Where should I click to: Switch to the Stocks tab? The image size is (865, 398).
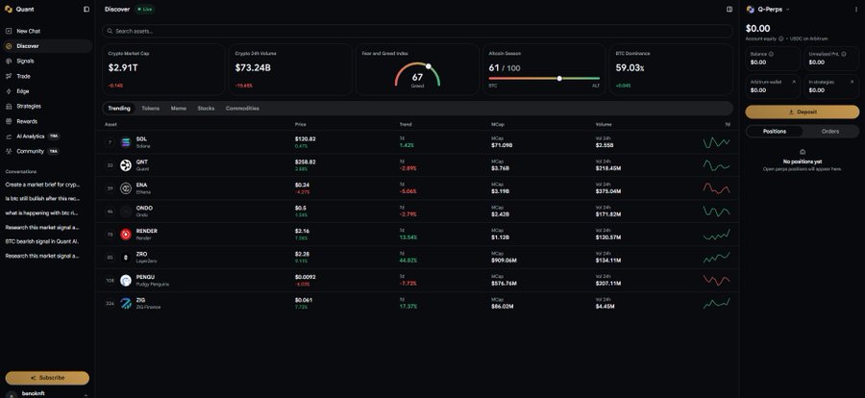coord(206,109)
